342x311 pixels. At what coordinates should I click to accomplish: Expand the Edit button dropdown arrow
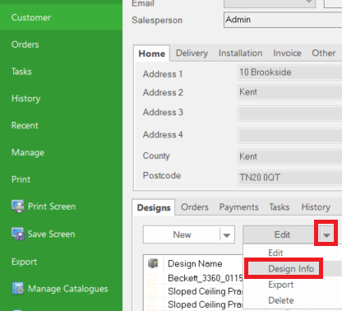coord(326,235)
